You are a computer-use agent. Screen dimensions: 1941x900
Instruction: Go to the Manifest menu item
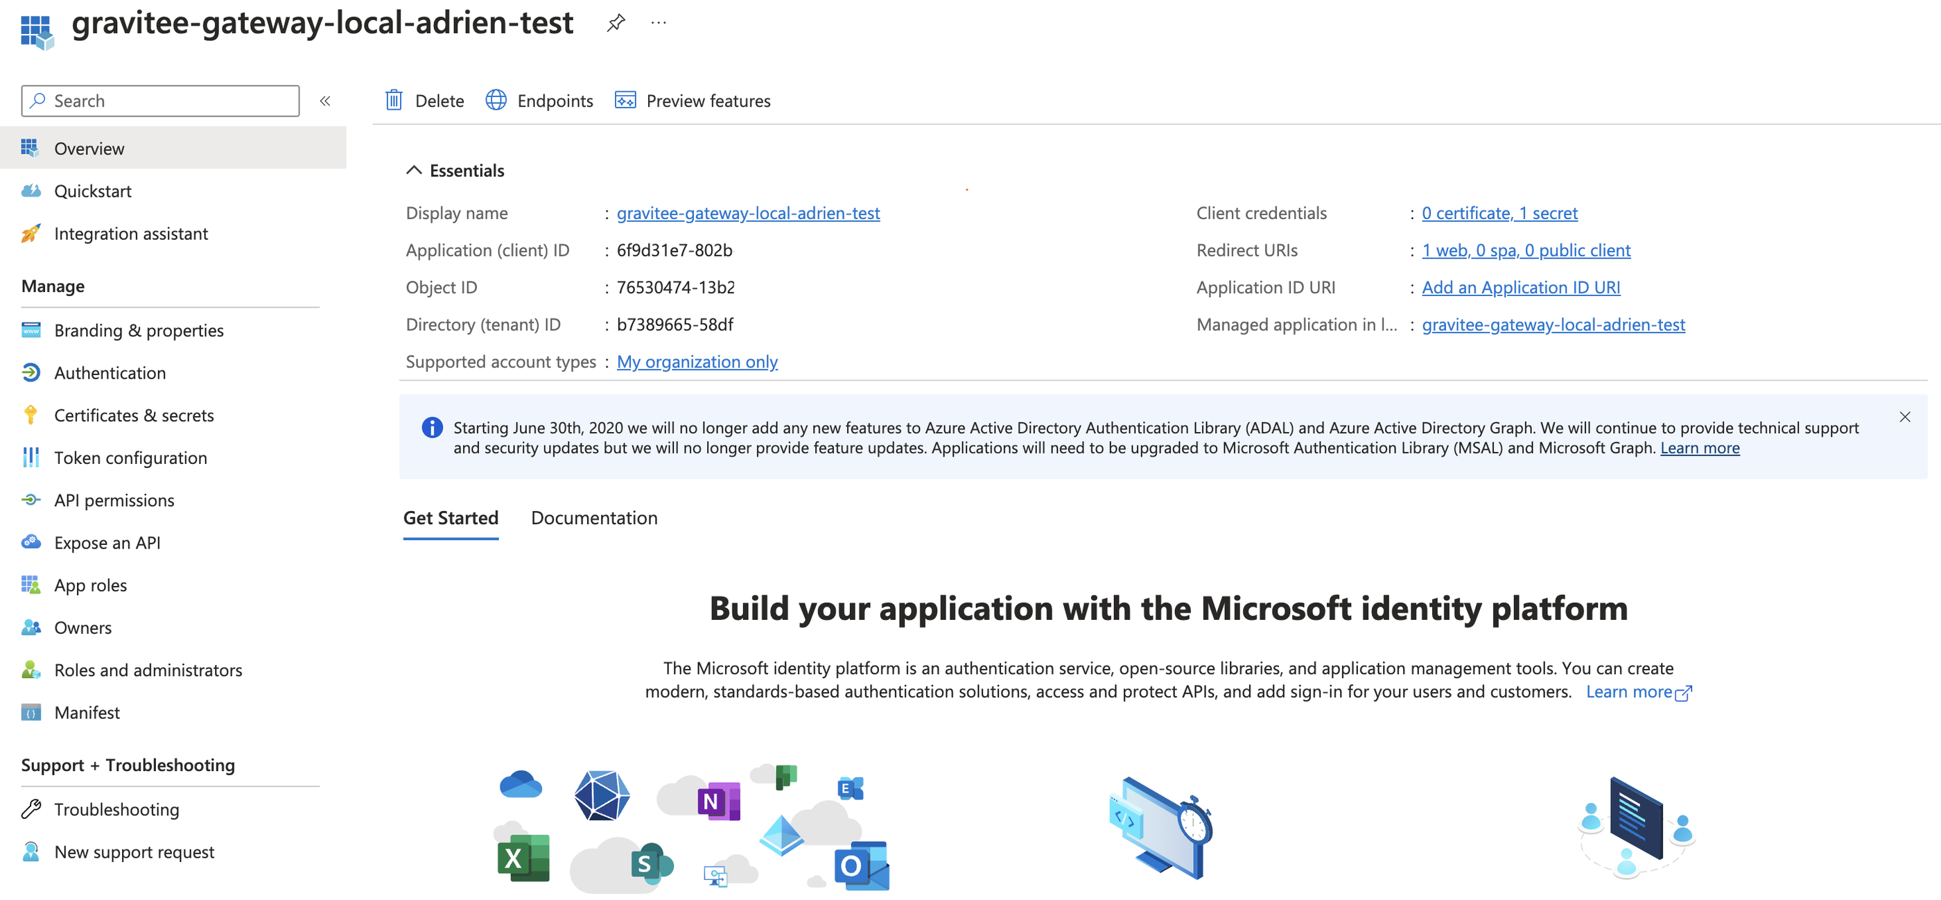tap(87, 712)
